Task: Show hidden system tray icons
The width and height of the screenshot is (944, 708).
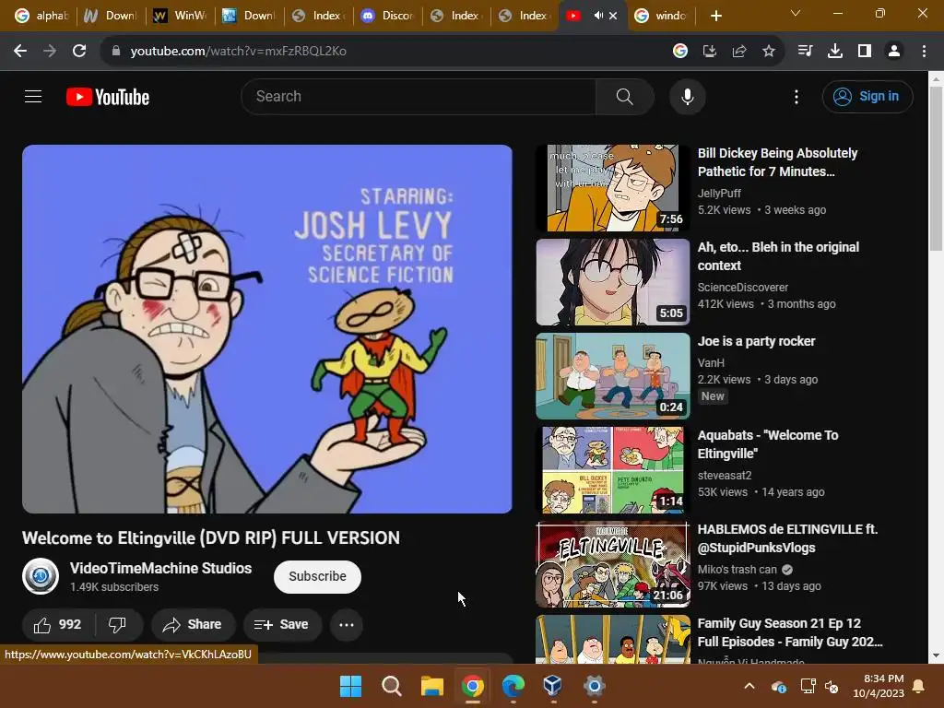Action: click(749, 686)
